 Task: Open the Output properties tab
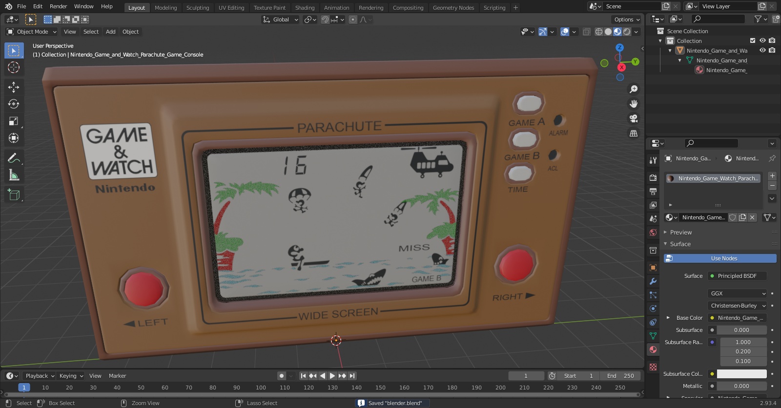[653, 192]
